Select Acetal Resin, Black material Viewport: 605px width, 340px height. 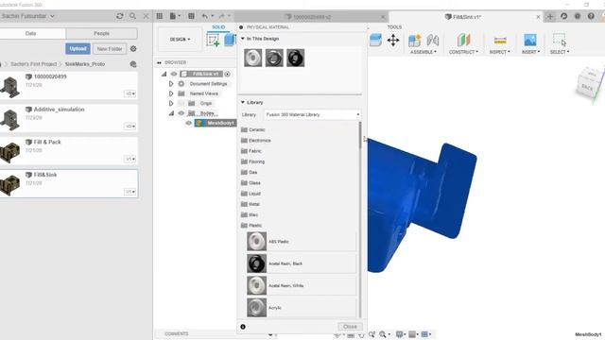(x=302, y=263)
